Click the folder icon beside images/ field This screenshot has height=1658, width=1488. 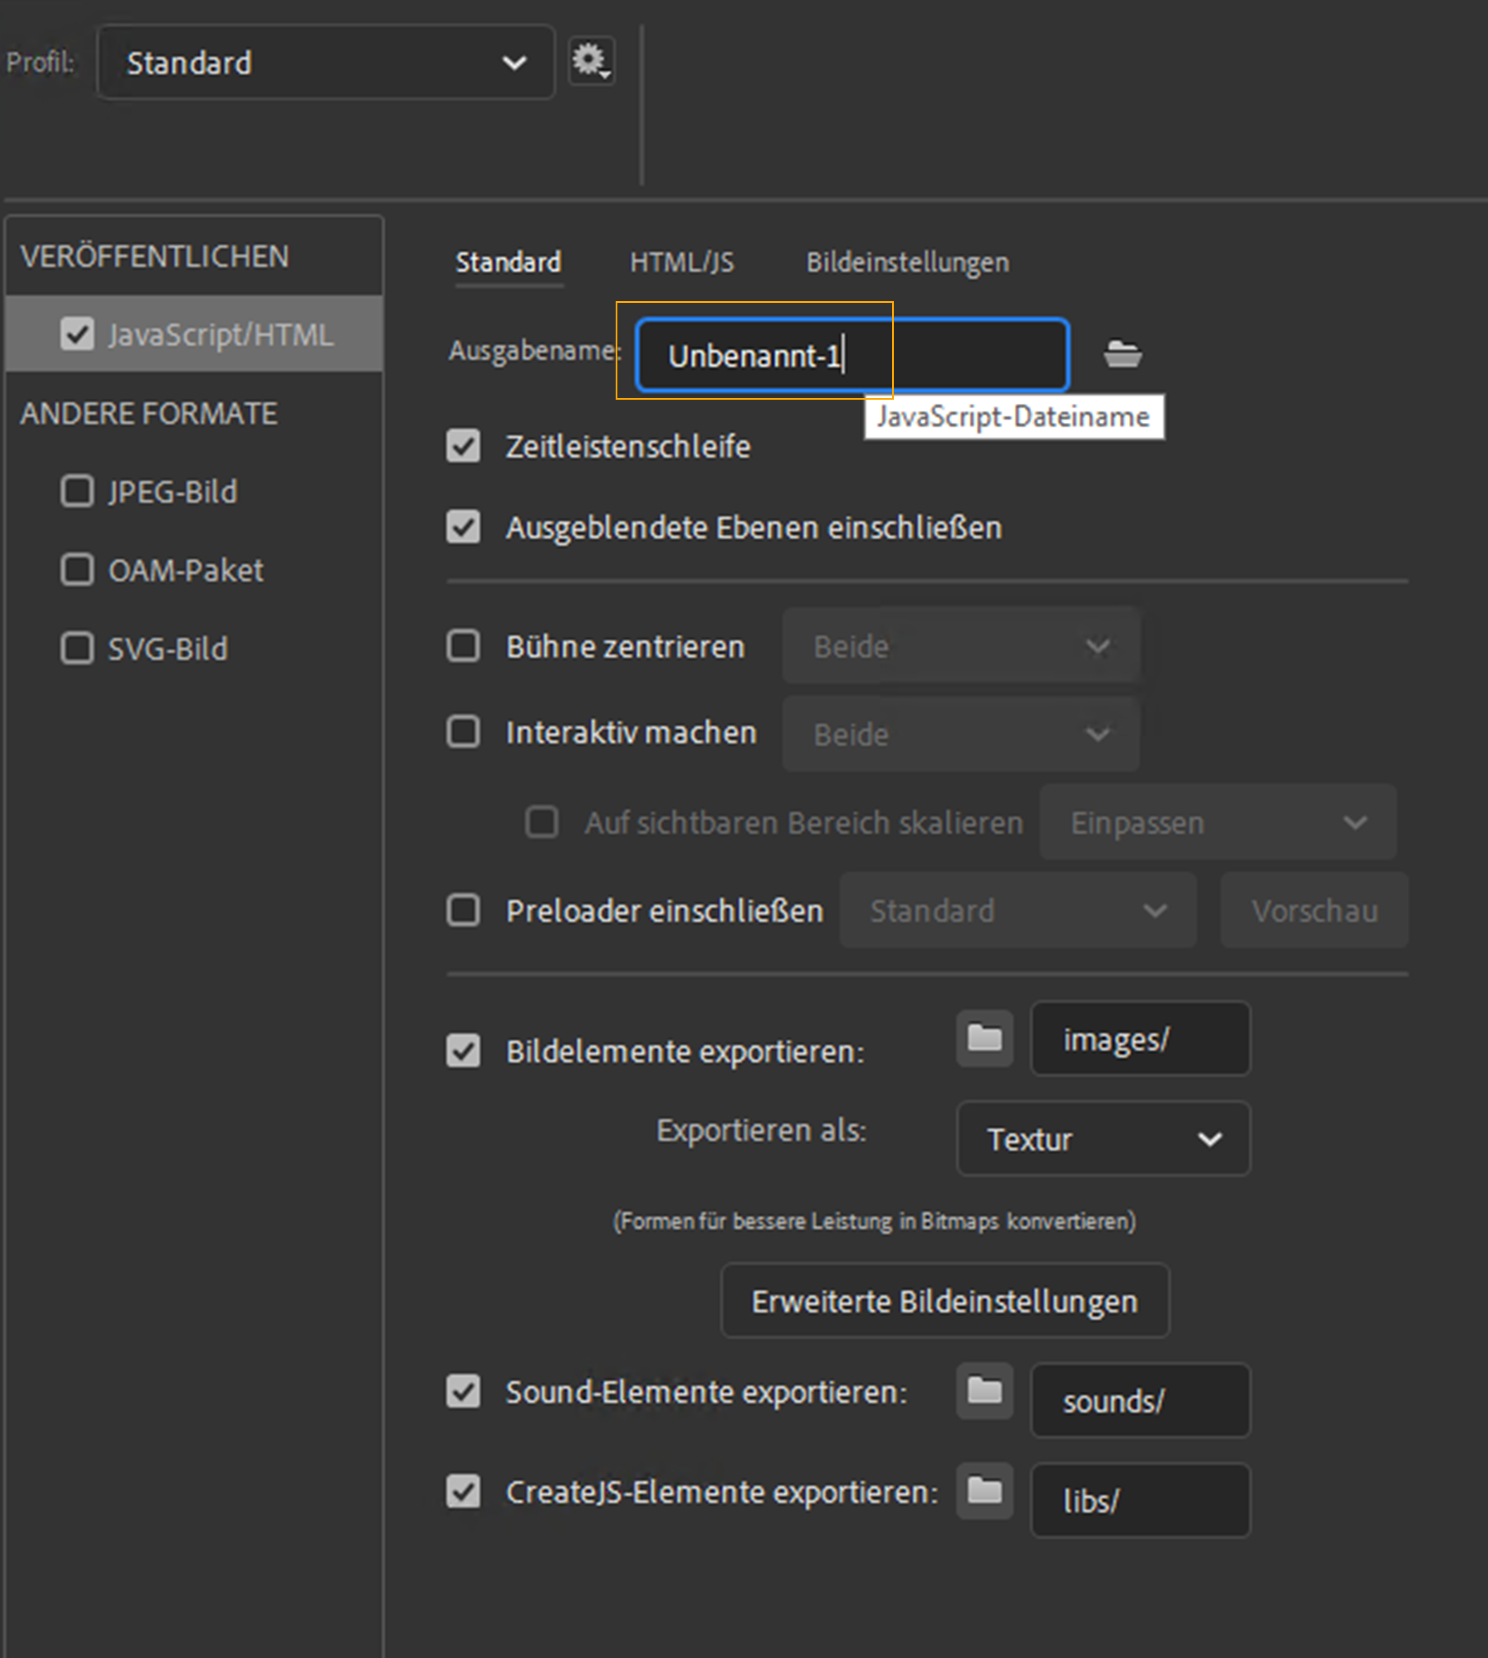pyautogui.click(x=984, y=1038)
